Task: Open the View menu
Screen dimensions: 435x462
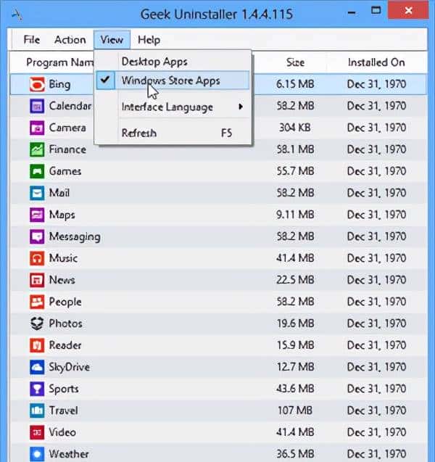Action: (112, 39)
